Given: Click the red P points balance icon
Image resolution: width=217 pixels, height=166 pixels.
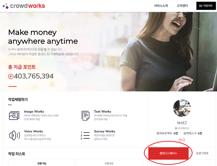Looking at the screenshot, I should click(180, 140).
